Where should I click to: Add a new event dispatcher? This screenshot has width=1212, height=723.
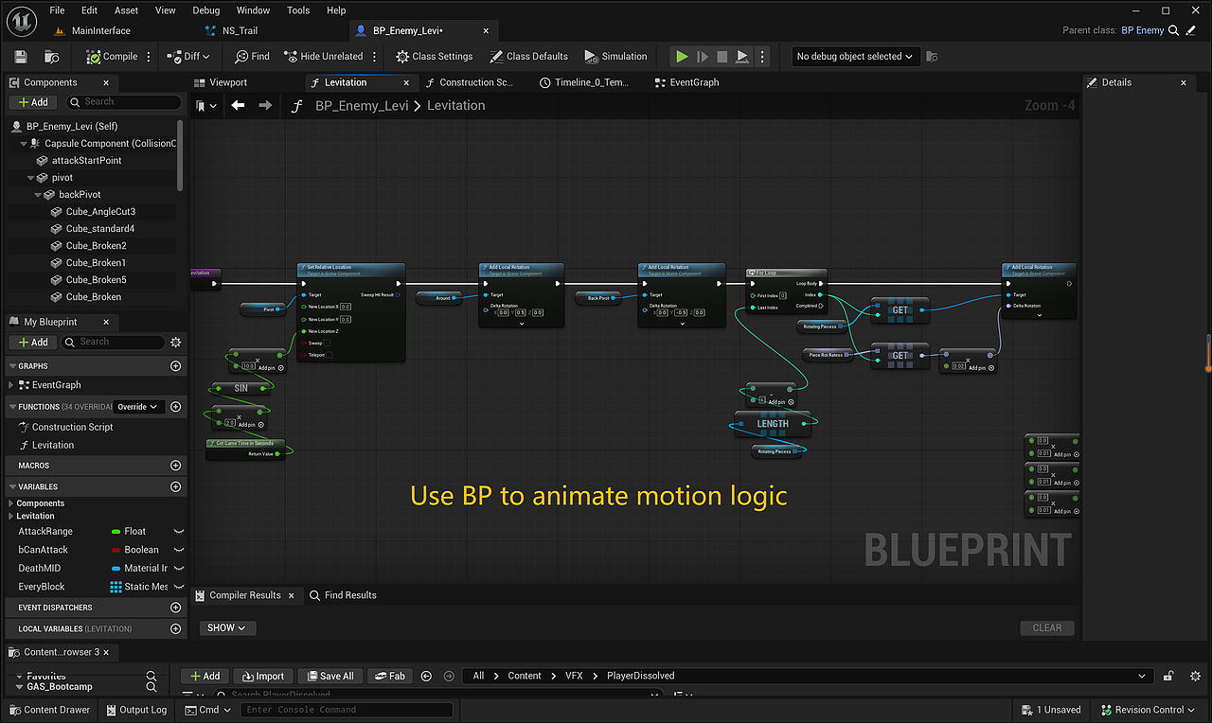175,608
